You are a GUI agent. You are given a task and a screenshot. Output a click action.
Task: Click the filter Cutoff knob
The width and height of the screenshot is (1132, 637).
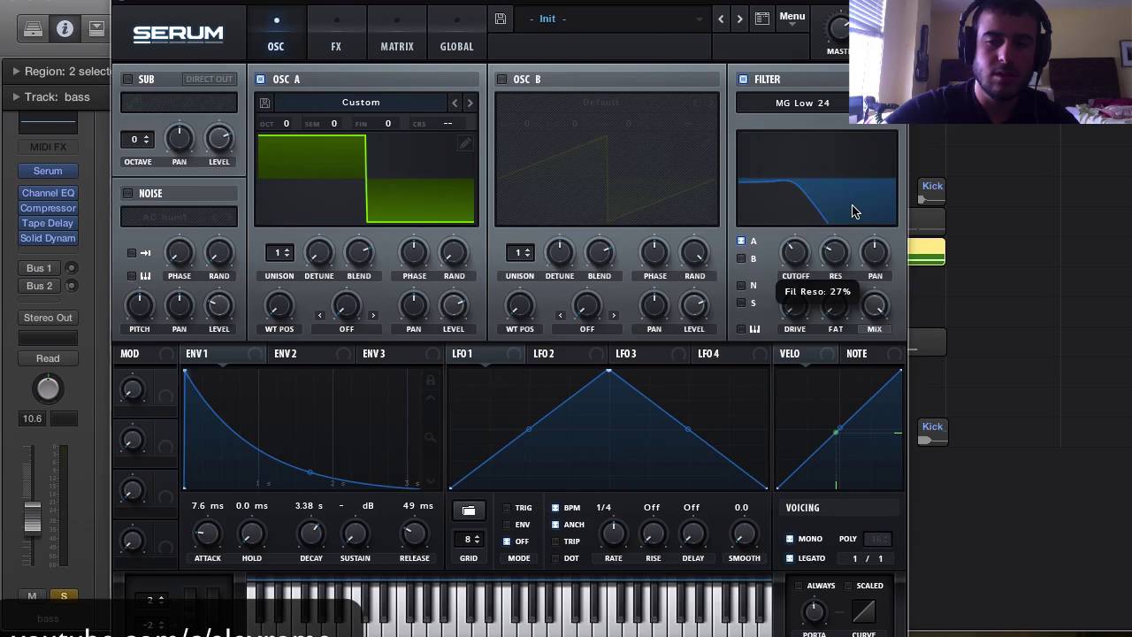(x=795, y=253)
